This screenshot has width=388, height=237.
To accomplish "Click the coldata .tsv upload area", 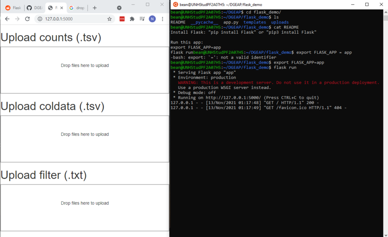I will [x=84, y=139].
